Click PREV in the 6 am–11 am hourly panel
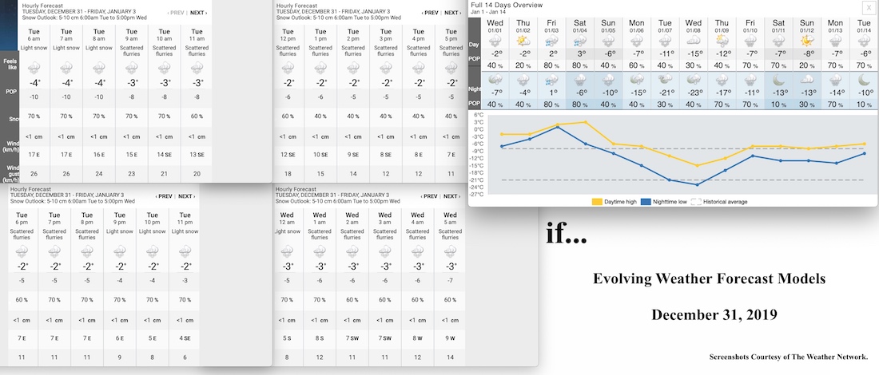Viewport: 879px width, 375px height. pyautogui.click(x=176, y=13)
